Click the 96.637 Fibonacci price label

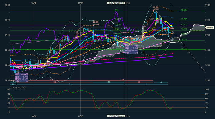point(184,39)
